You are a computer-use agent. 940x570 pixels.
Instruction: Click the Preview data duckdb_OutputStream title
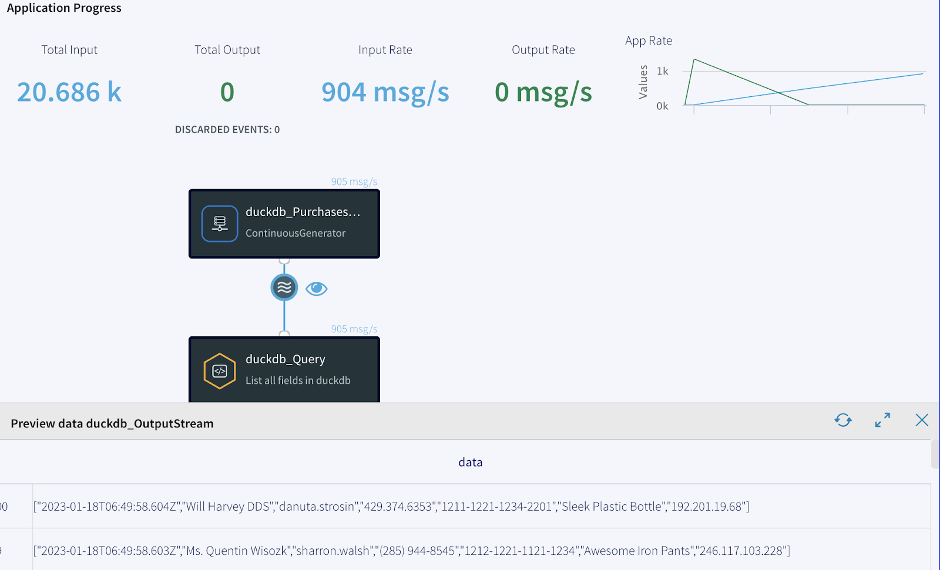[112, 424]
